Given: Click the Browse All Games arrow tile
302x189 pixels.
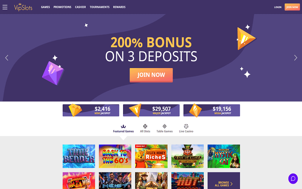Looking at the screenshot, I should 224,181.
